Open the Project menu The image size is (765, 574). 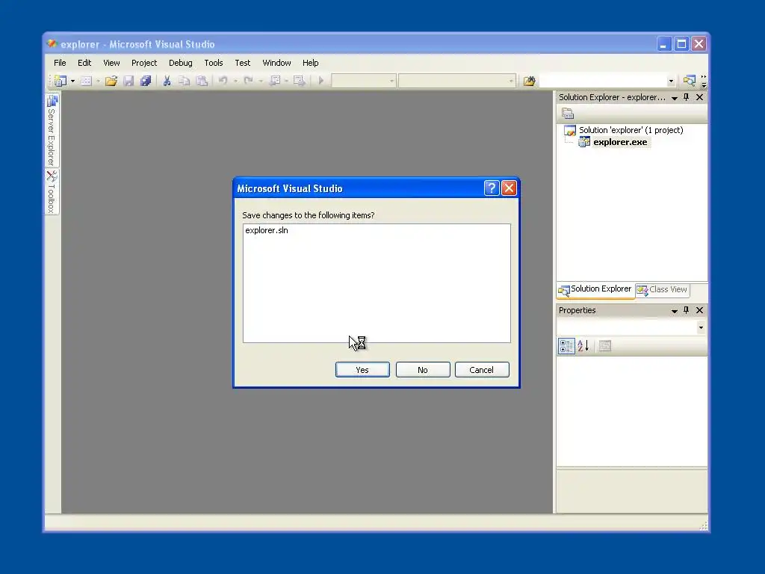coord(144,63)
